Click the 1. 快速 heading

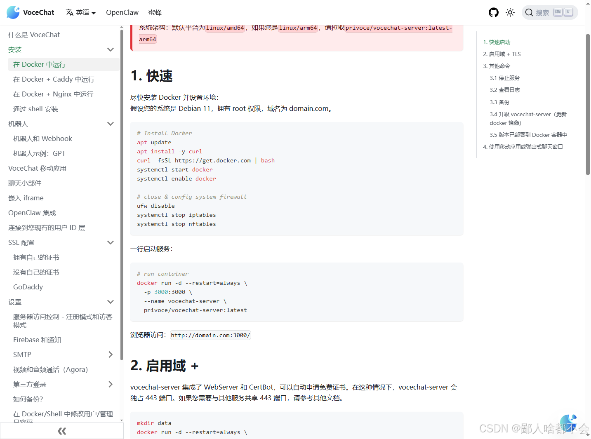151,76
